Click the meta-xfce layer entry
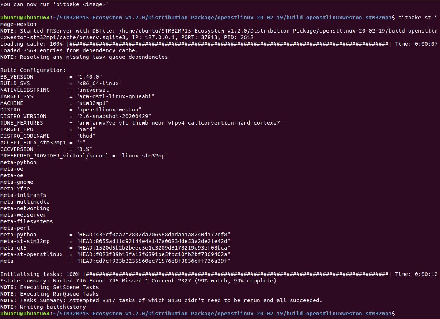 tap(15, 189)
